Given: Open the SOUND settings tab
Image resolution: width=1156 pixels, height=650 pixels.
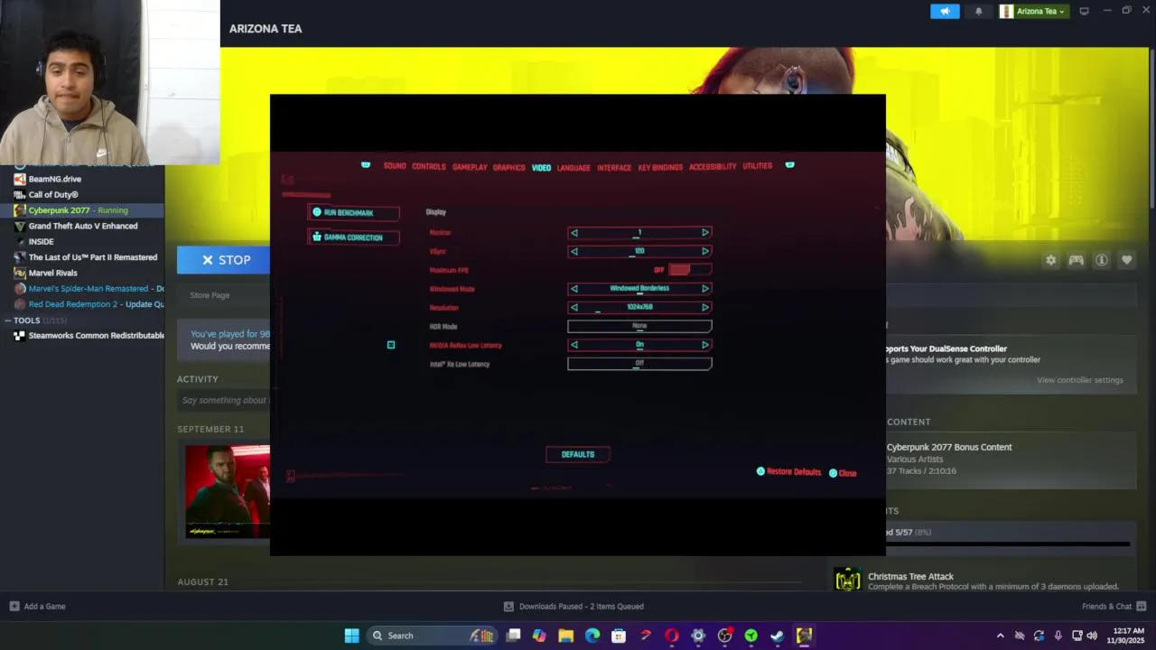Looking at the screenshot, I should (x=395, y=166).
